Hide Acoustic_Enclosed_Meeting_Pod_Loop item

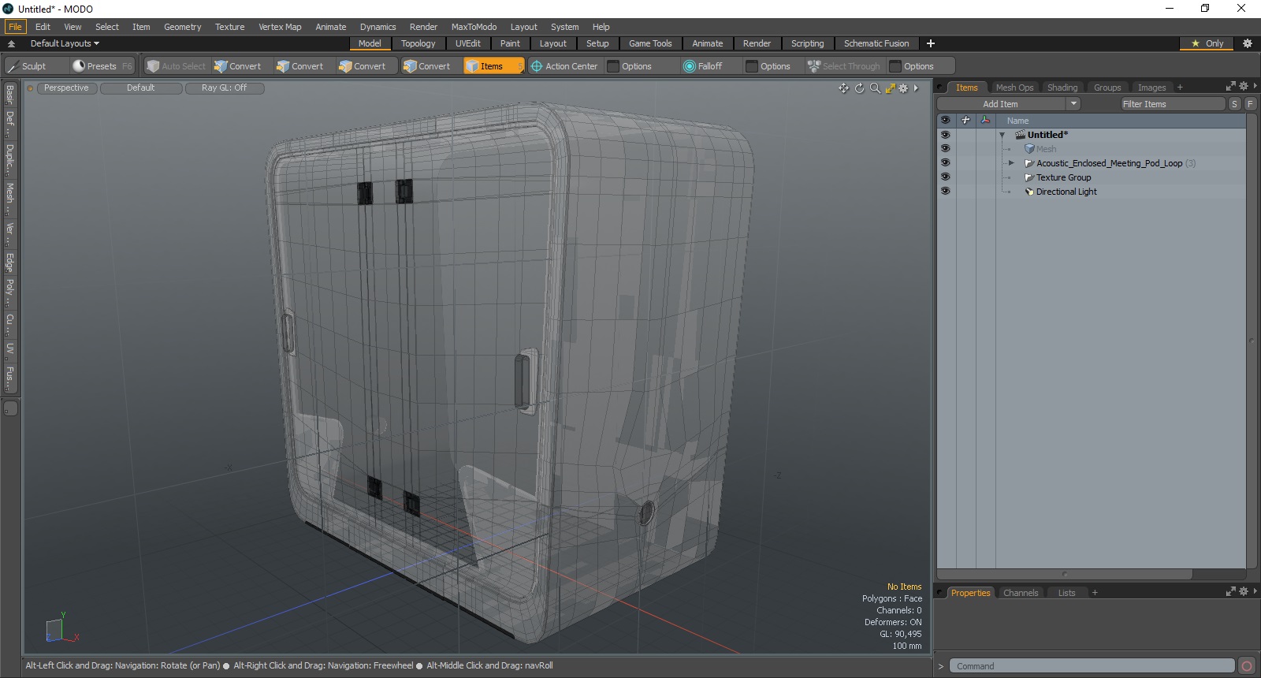tap(945, 163)
